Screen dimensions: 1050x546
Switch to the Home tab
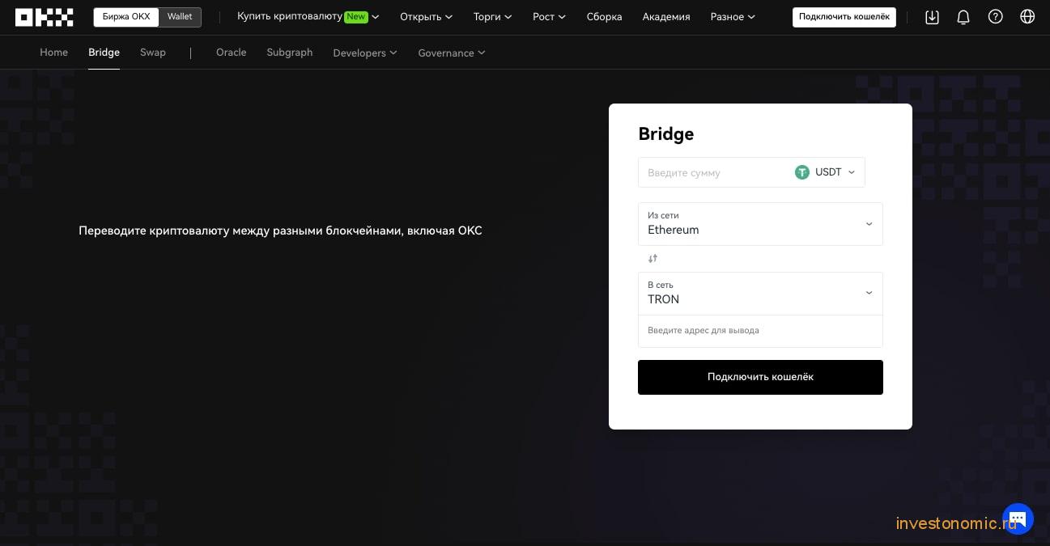tap(53, 53)
